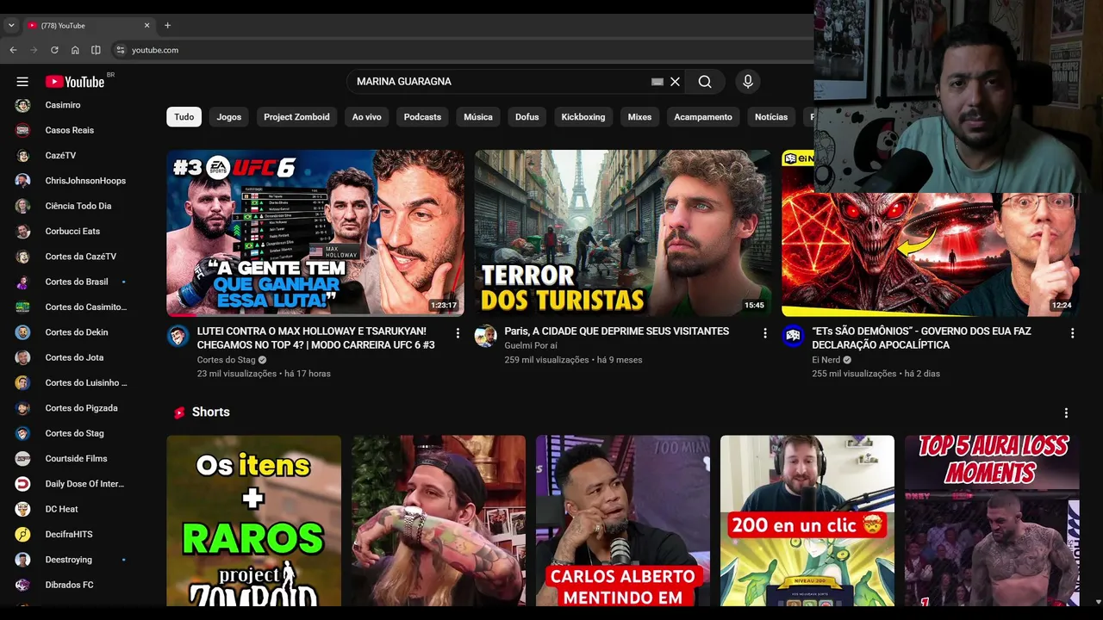The image size is (1103, 620).
Task: Click the Ei Nerd channel avatar
Action: [793, 336]
